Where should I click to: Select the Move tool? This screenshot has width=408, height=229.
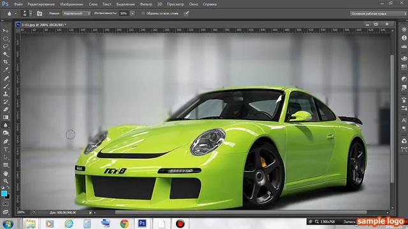point(6,31)
